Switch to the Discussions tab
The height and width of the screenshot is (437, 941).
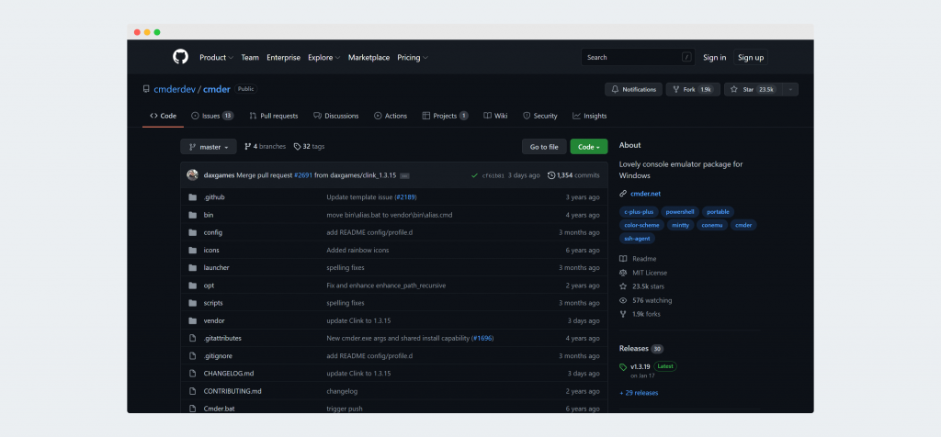(336, 116)
